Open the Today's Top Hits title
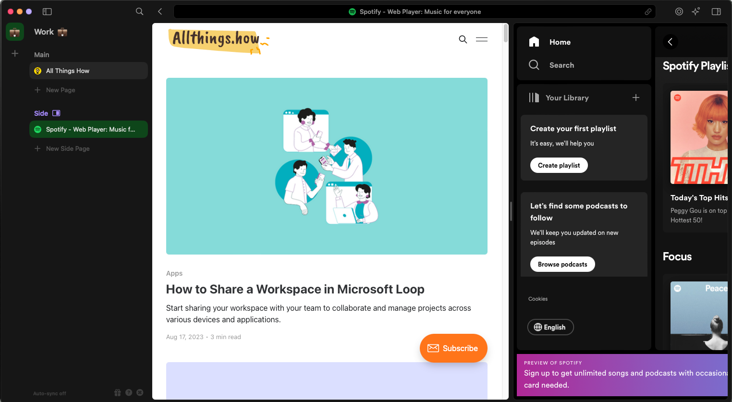The height and width of the screenshot is (402, 732). [x=699, y=197]
